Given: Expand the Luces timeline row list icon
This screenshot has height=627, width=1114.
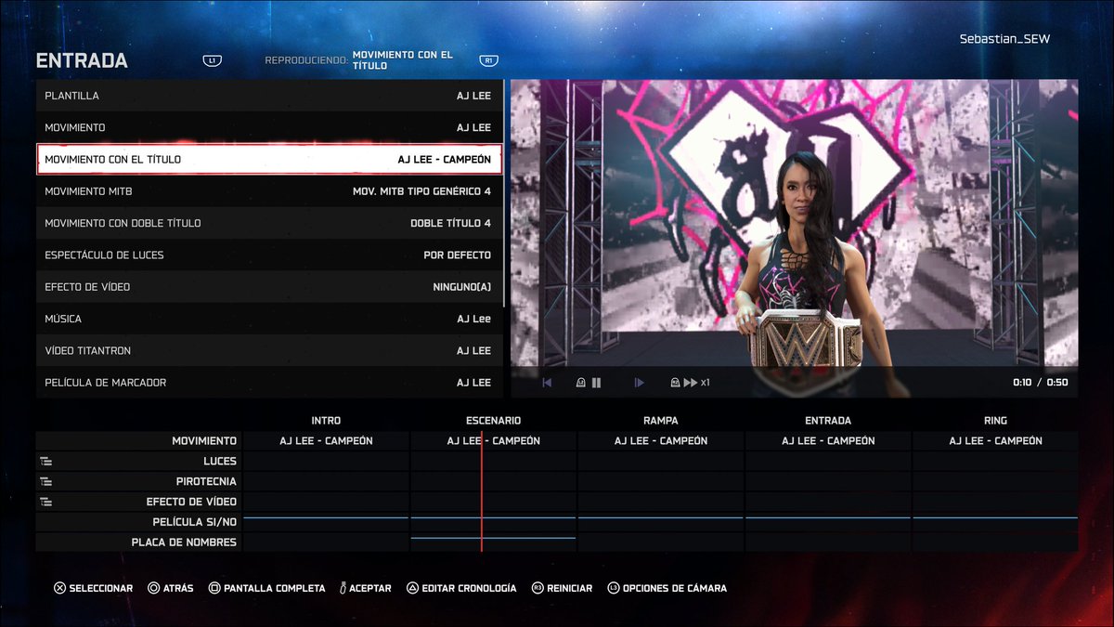Looking at the screenshot, I should pos(45,461).
